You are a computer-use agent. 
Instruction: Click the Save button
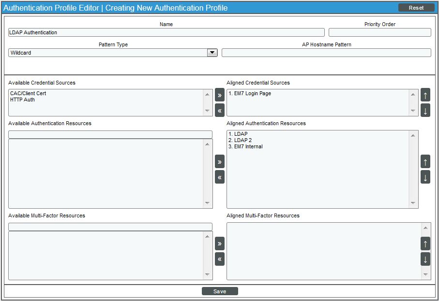point(220,291)
